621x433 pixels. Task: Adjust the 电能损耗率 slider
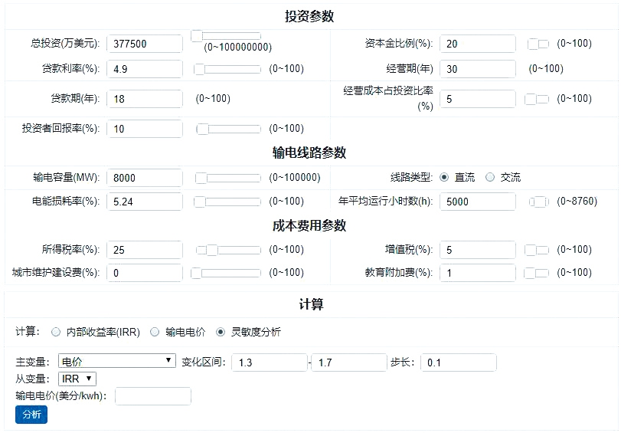pyautogui.click(x=227, y=202)
